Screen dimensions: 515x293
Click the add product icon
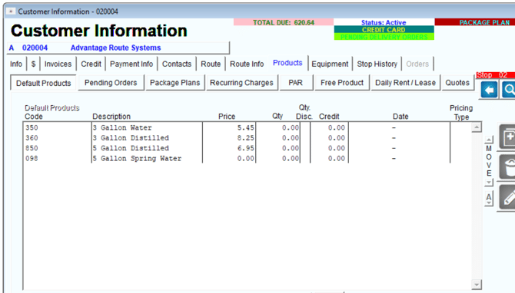pos(507,137)
